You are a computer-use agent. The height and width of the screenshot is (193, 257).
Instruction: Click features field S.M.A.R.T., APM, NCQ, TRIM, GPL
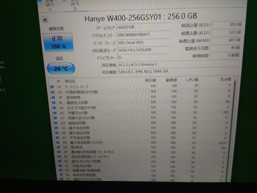(x=178, y=72)
